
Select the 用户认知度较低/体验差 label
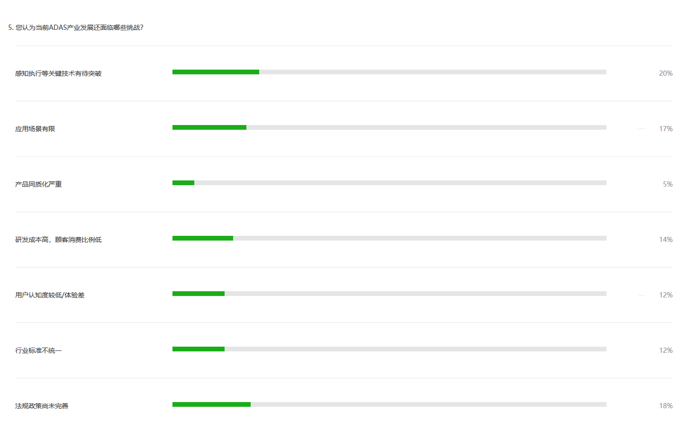coord(50,295)
